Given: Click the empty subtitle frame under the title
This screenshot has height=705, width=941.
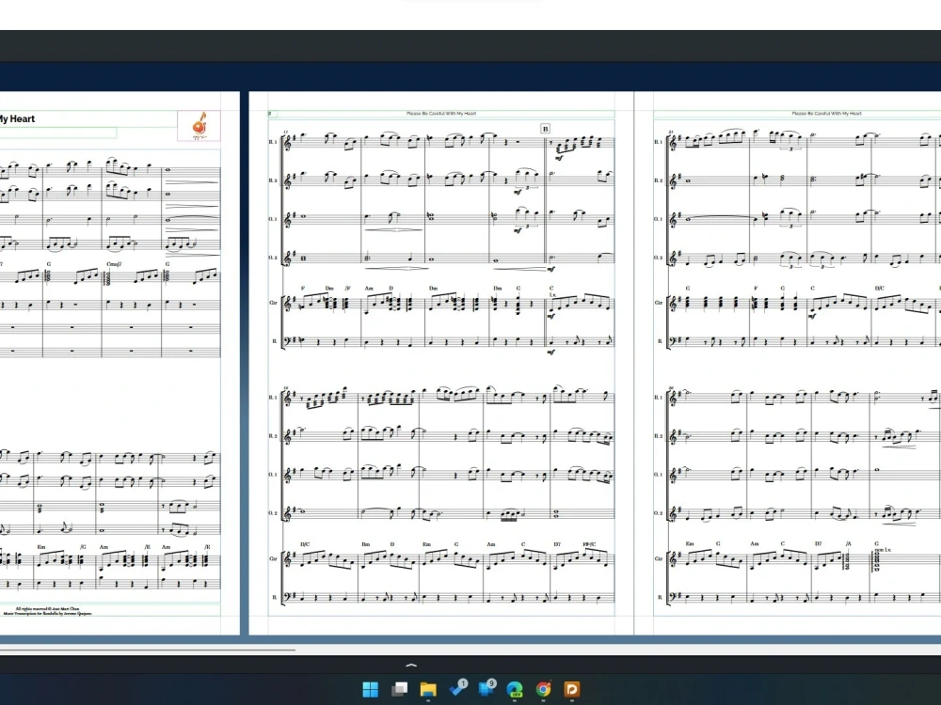Looking at the screenshot, I should 58,133.
